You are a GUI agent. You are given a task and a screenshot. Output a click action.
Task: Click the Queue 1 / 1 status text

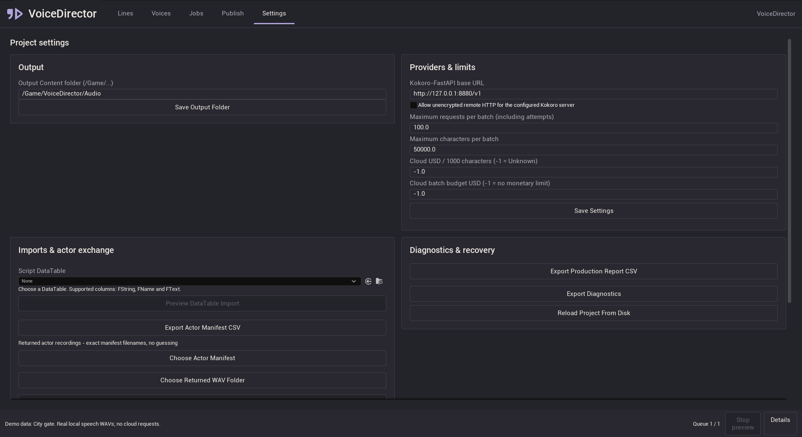point(706,424)
